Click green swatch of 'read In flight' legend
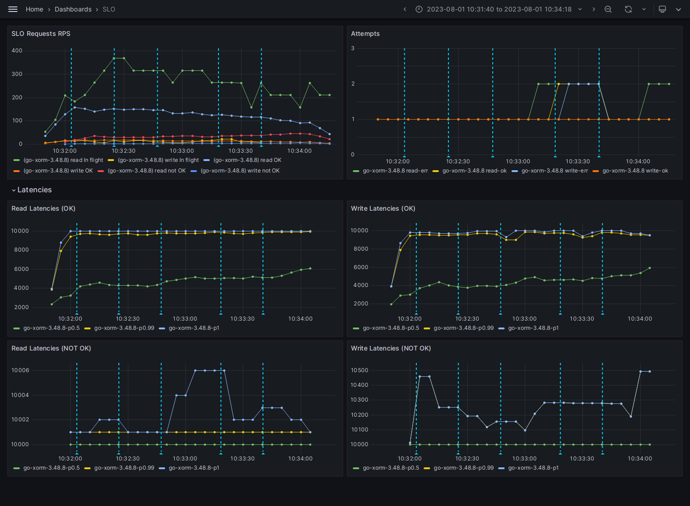 tap(17, 160)
